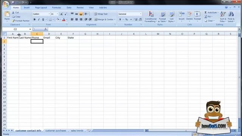Toggle Italic formatting
The height and width of the screenshot is (136, 242).
(39, 19)
